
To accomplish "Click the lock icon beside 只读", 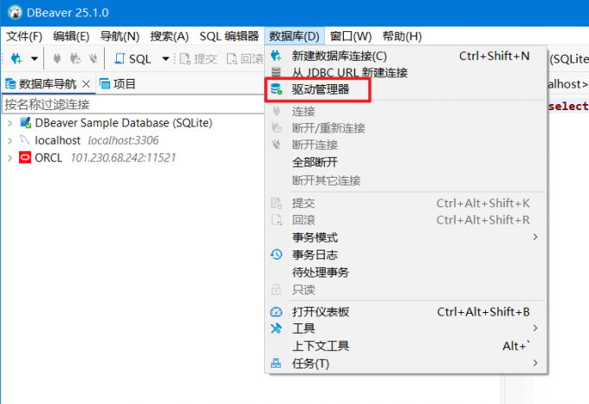I will [x=276, y=290].
